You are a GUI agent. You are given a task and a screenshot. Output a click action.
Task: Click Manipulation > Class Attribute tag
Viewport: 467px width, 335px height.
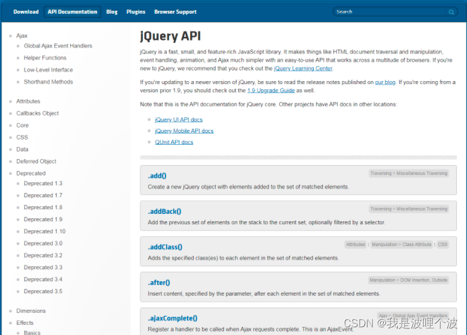401,244
